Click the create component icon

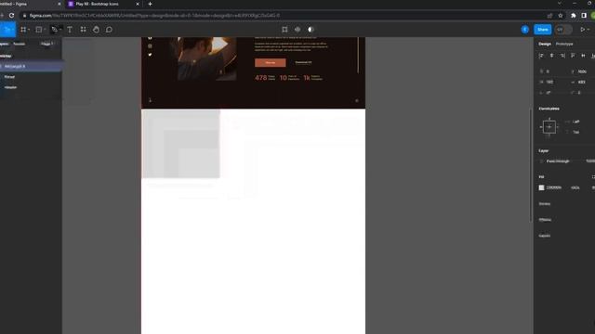pyautogui.click(x=297, y=30)
